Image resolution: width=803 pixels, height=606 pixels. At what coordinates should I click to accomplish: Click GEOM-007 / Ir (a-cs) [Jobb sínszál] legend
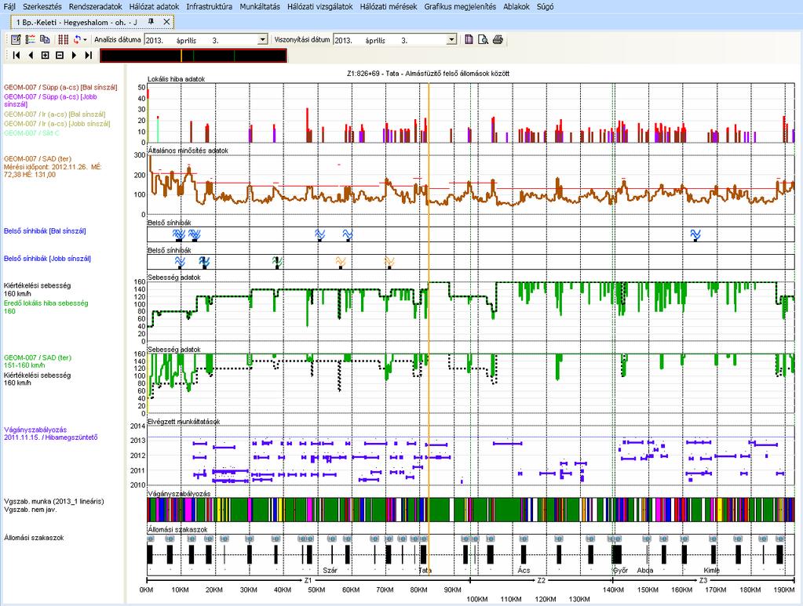click(57, 124)
